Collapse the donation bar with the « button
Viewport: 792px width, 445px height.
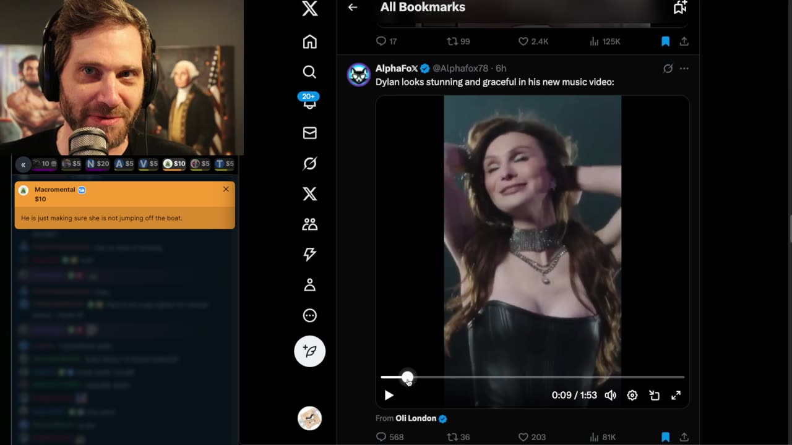coord(23,164)
